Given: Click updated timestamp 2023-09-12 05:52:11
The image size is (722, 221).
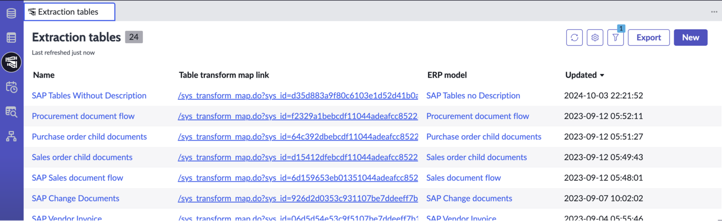Looking at the screenshot, I should click(603, 116).
